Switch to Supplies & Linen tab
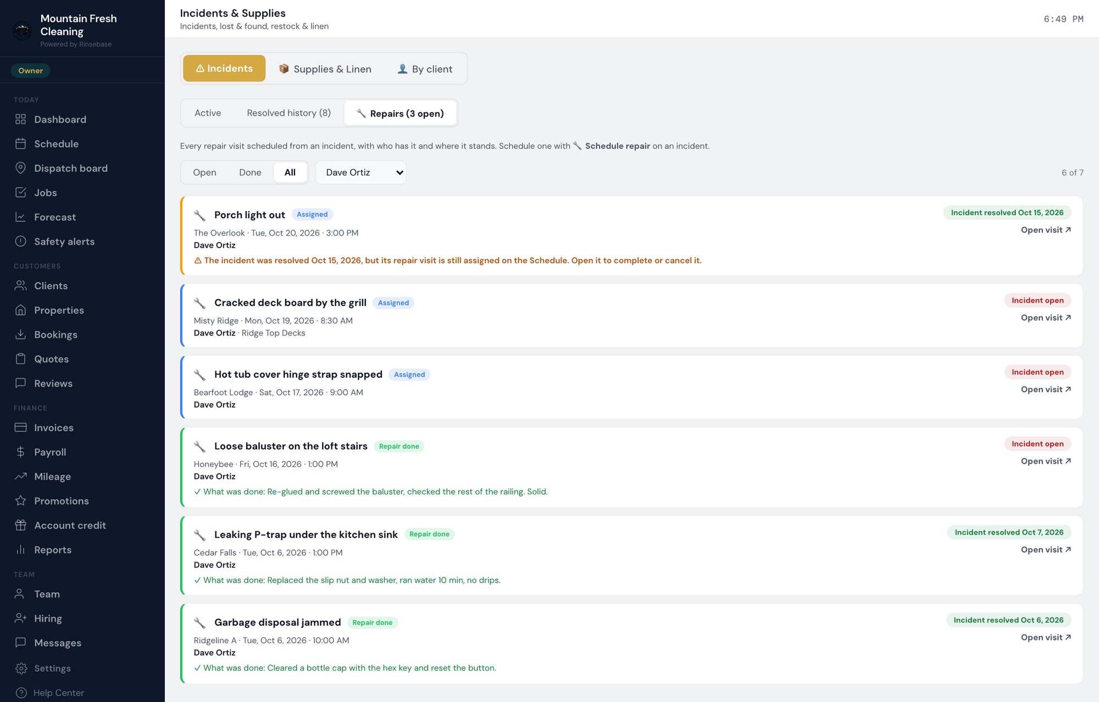This screenshot has width=1099, height=702. coord(325,69)
